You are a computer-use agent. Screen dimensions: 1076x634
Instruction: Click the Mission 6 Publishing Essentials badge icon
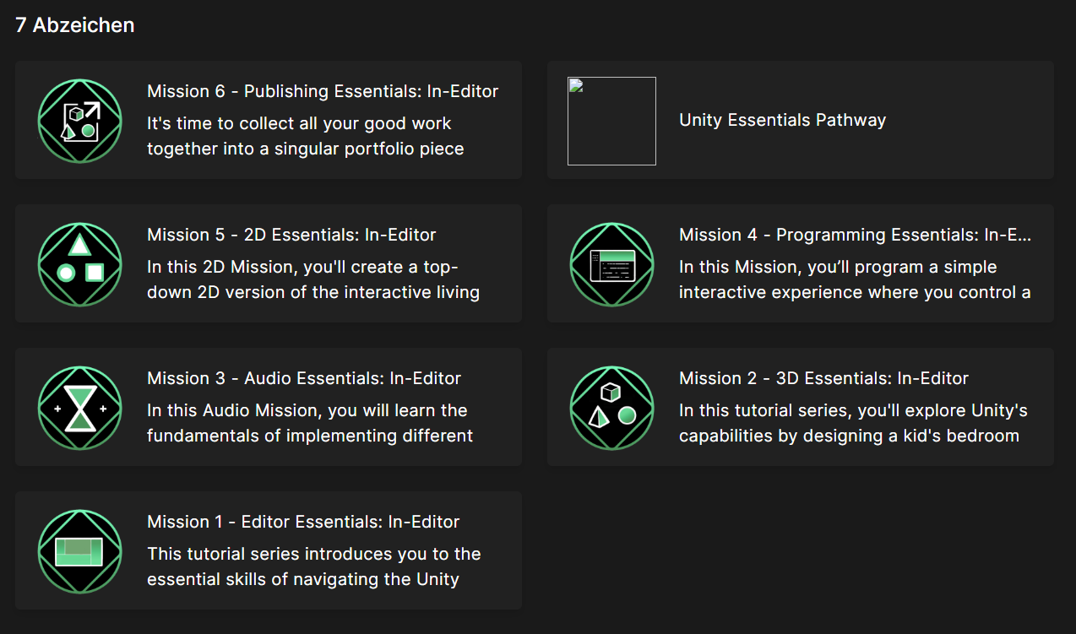(79, 121)
